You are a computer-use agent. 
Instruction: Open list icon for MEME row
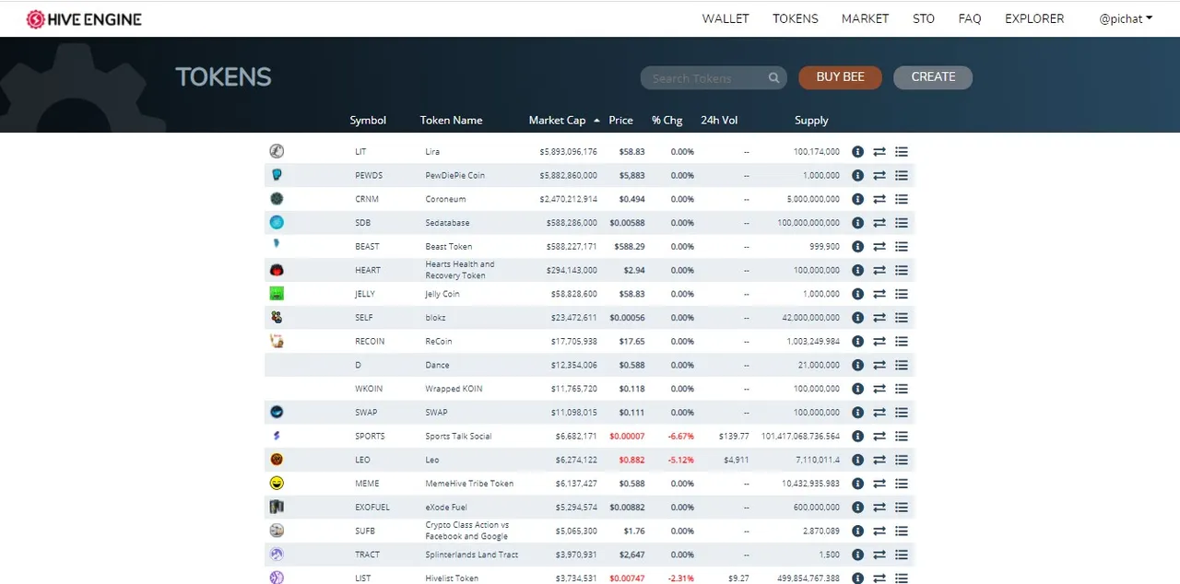(902, 484)
